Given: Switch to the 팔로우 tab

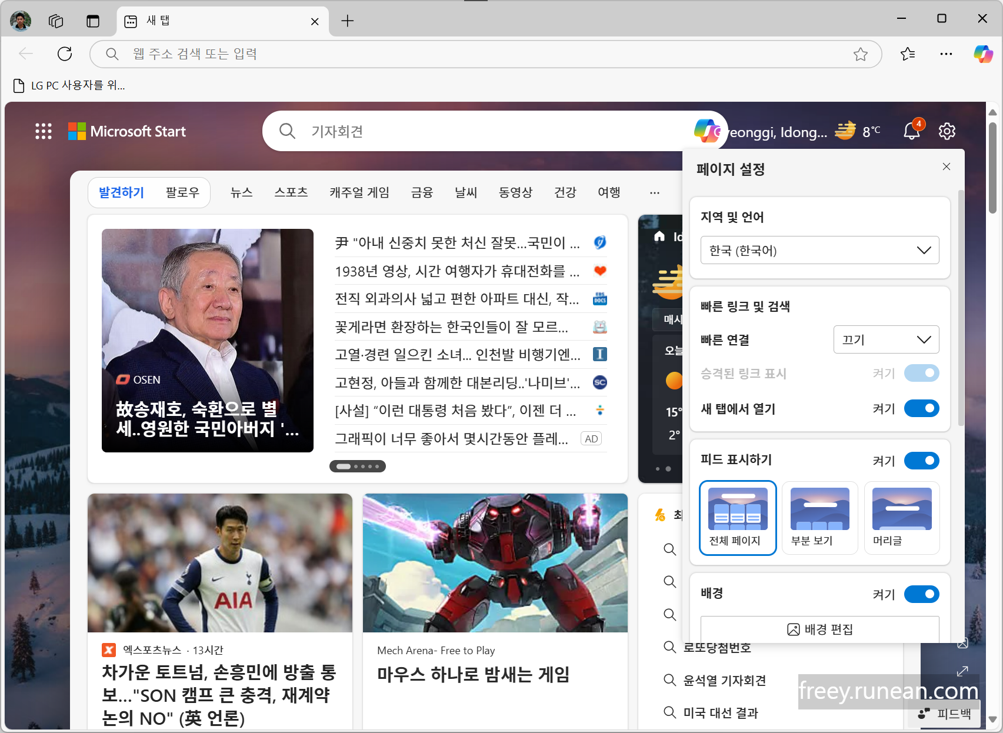Looking at the screenshot, I should point(182,192).
